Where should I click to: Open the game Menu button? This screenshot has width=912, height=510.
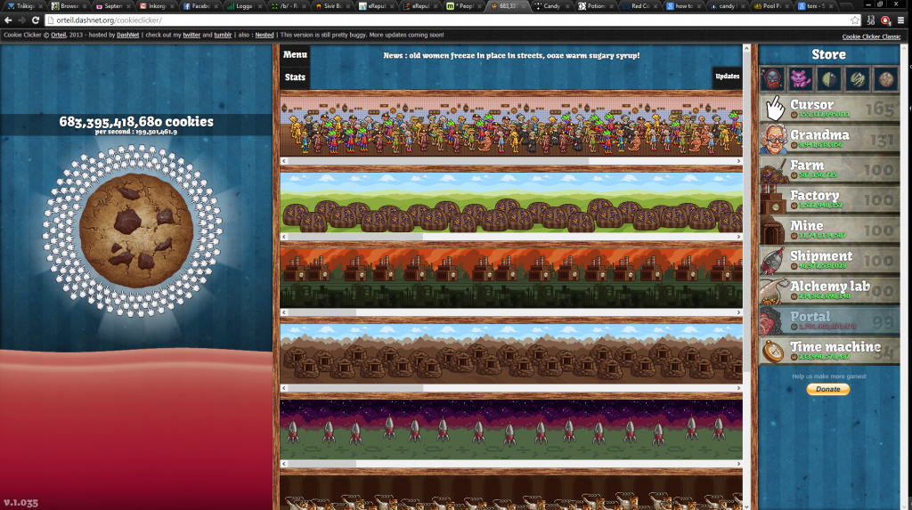pos(295,54)
